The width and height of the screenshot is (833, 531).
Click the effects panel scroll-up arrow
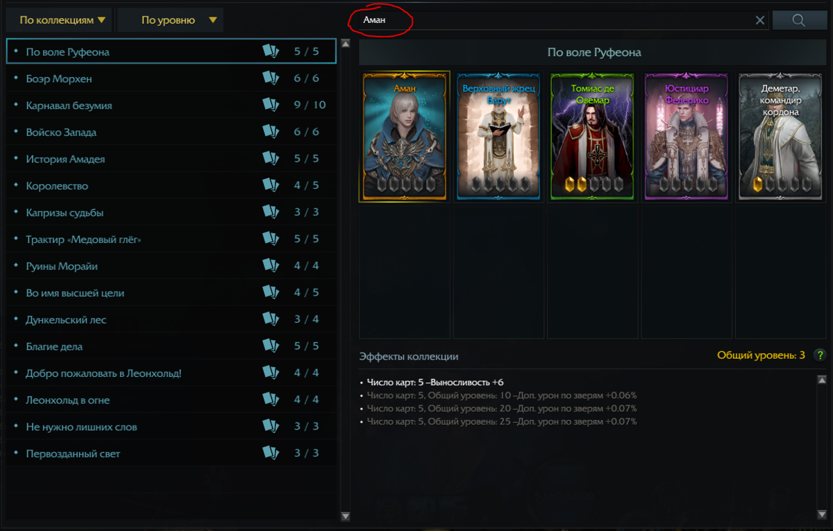coord(821,380)
